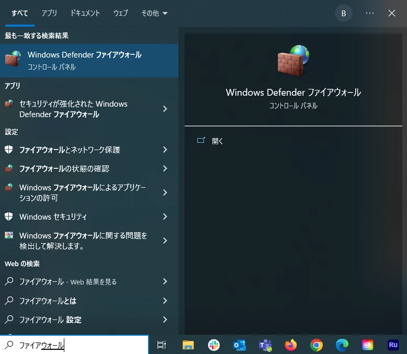
Task: Click shield icon beside Windows セキュリティ
Action: tap(9, 216)
